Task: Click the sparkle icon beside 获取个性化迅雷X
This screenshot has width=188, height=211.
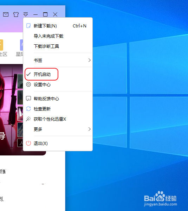Action: click(x=28, y=119)
